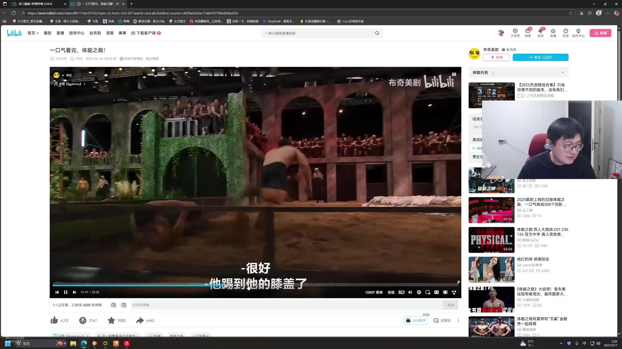Follow the uploader from the in-player 关注 overlay
The image size is (622, 349).
67,75
